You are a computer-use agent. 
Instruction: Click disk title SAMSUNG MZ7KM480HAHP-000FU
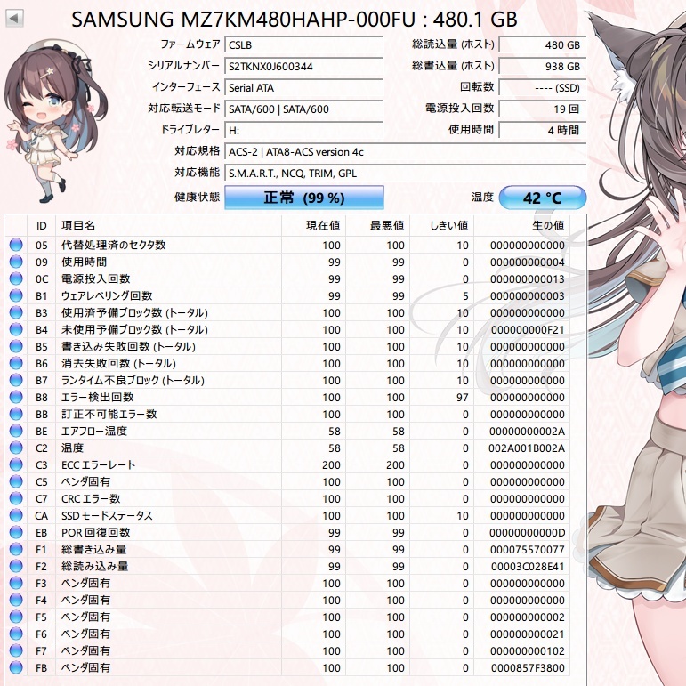244,20
